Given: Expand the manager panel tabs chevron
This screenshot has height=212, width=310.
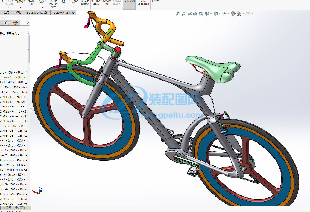Looking at the screenshot, I should tap(28, 23).
